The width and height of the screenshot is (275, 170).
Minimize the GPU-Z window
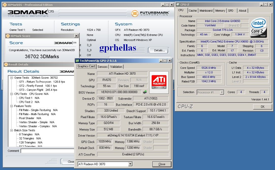pyautogui.click(x=161, y=61)
